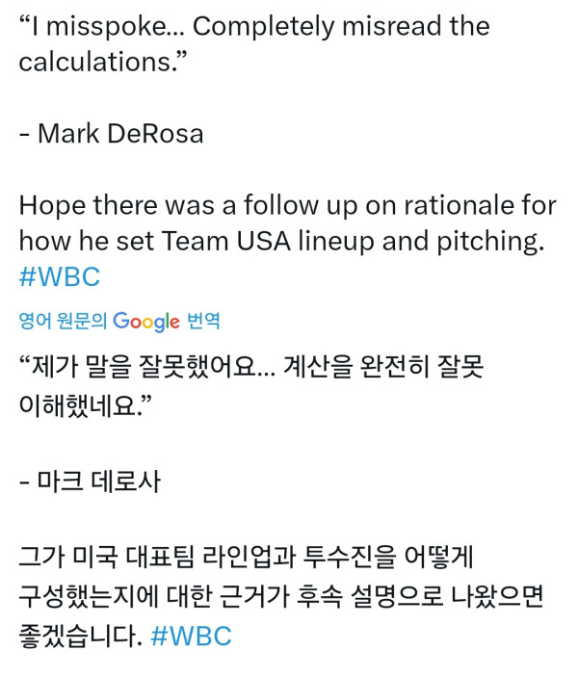Image resolution: width=578 pixels, height=677 pixels.
Task: Click the Google logo in the translation label
Action: (x=146, y=321)
